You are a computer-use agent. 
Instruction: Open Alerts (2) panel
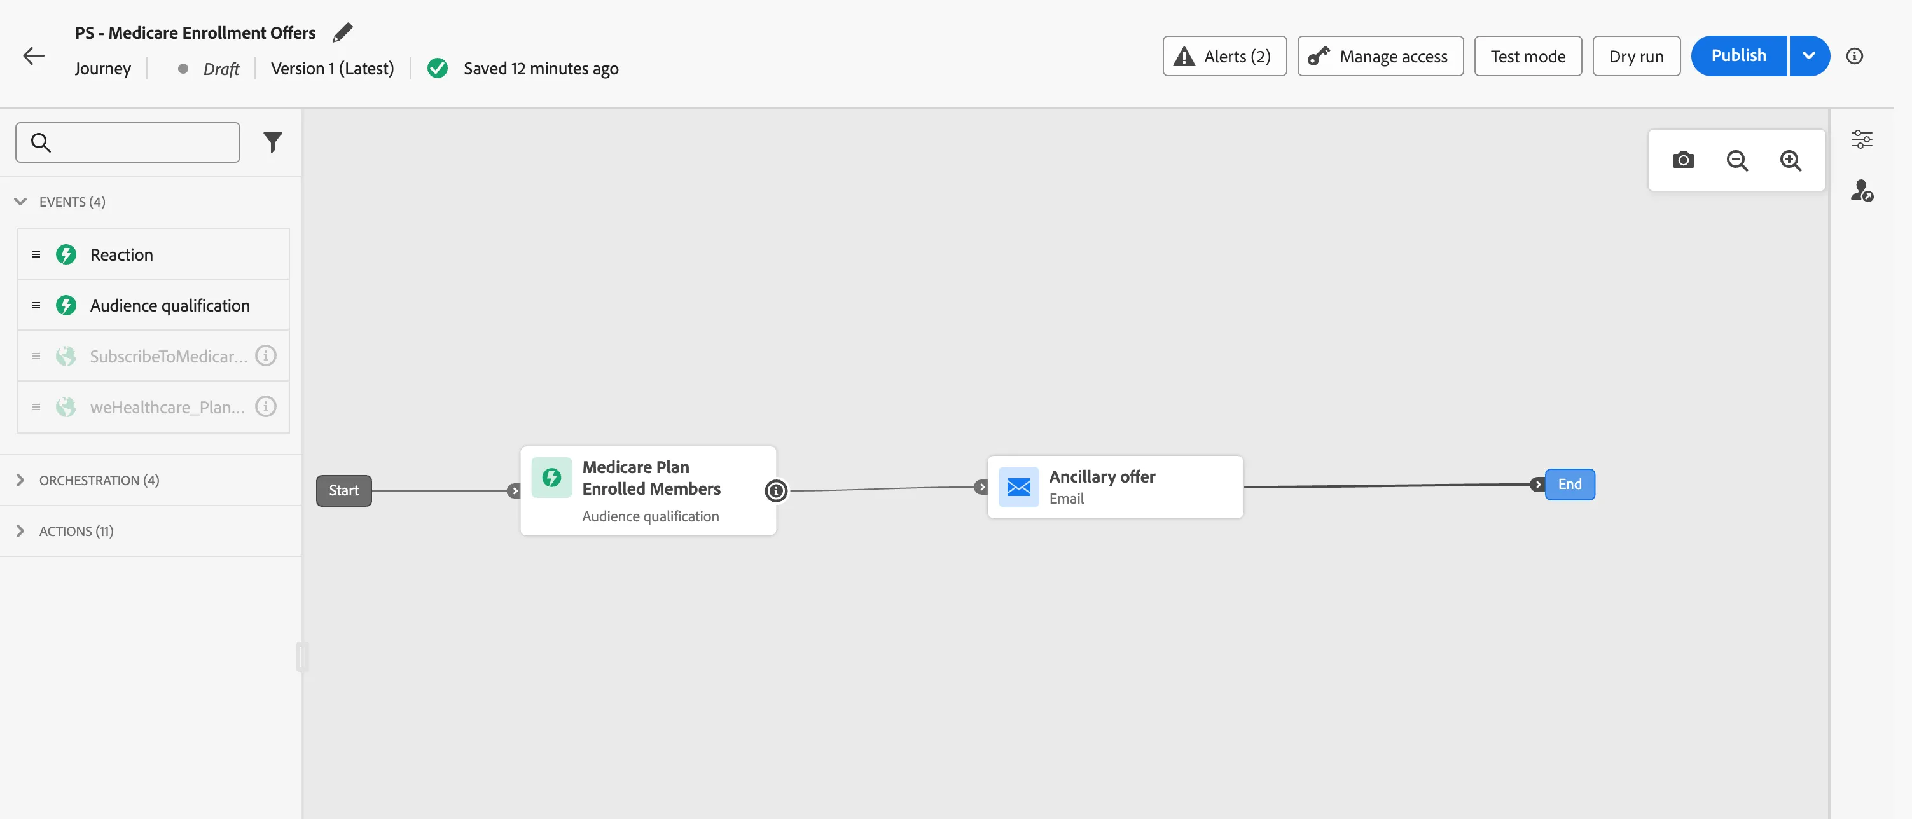(1224, 56)
